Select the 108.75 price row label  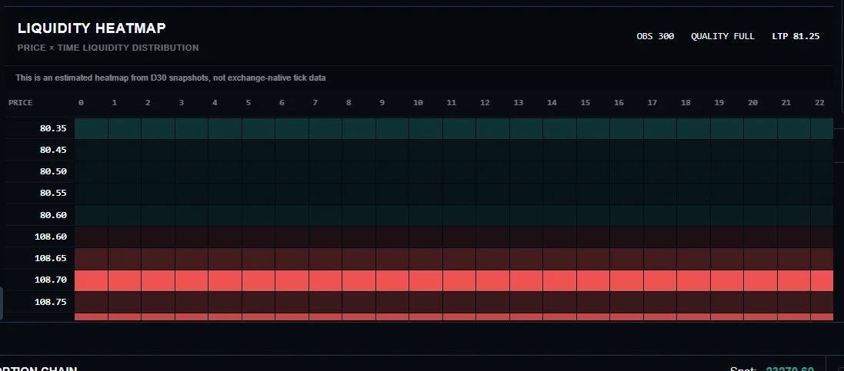pyautogui.click(x=51, y=302)
